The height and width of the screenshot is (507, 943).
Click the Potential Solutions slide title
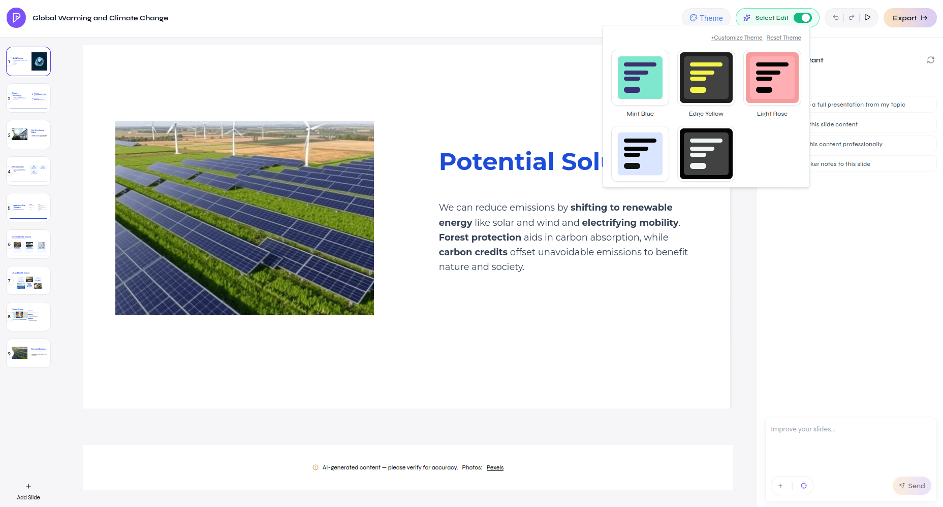click(x=521, y=161)
